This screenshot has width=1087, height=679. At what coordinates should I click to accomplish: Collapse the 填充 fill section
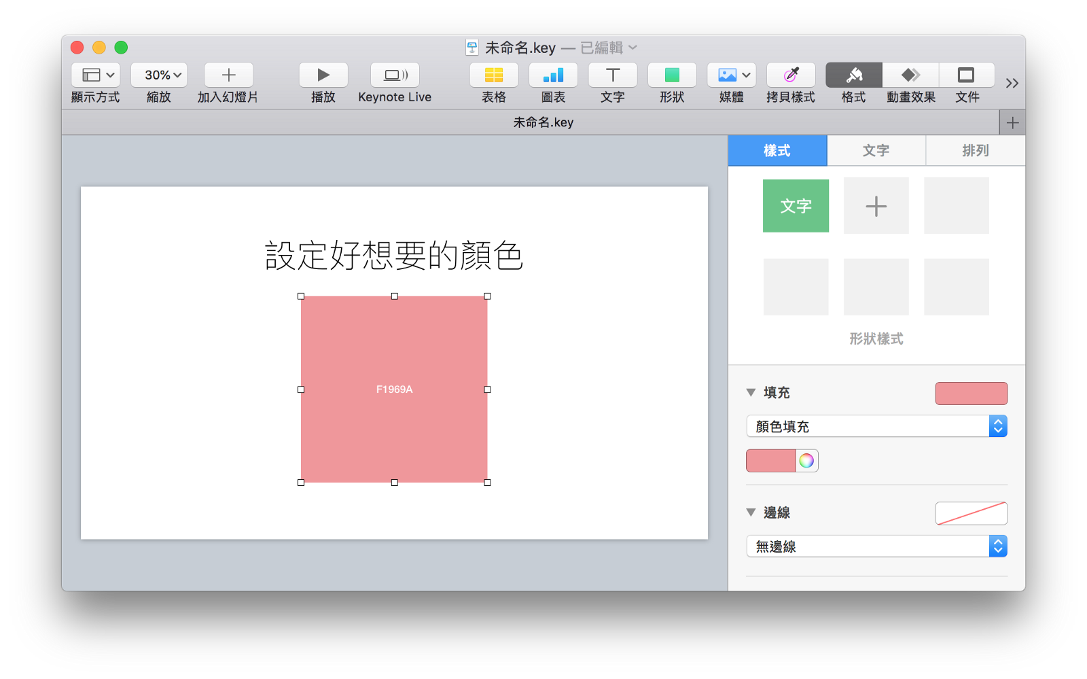[751, 392]
